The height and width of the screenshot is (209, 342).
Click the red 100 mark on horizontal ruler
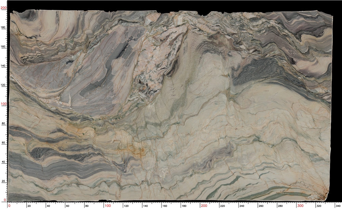pos(108,206)
